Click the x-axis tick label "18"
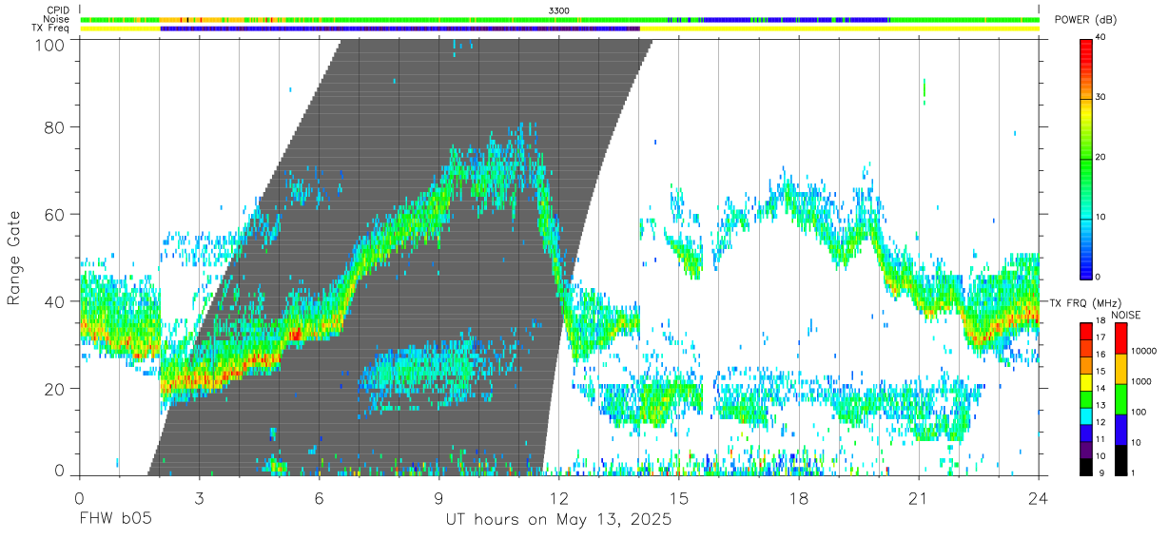This screenshot has width=1168, height=539. click(799, 498)
